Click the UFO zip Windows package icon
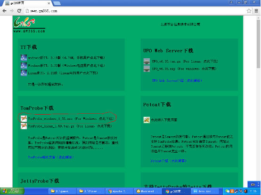This screenshot has width=261, height=195. [147, 69]
